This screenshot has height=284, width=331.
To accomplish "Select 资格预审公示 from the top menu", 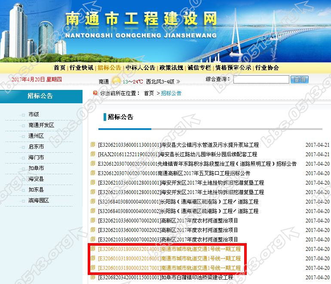I will [233, 68].
